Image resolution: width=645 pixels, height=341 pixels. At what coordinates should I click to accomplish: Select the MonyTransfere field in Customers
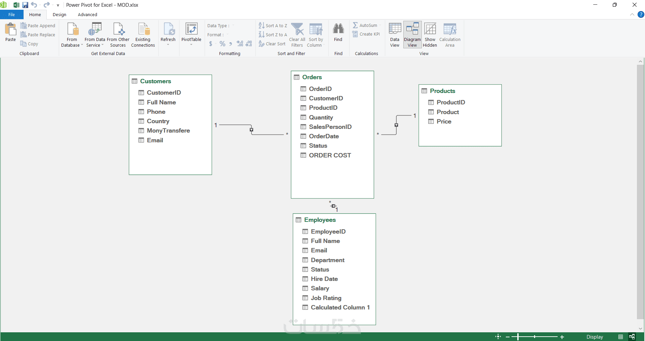pyautogui.click(x=168, y=131)
